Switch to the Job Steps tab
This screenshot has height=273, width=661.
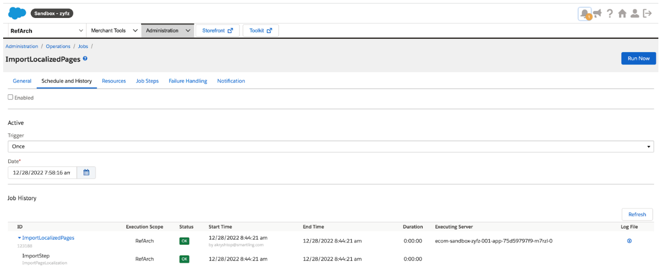(147, 81)
